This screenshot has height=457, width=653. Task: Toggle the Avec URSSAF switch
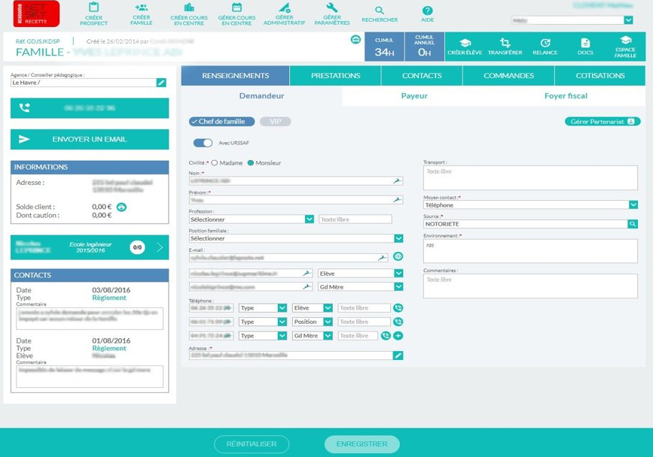pos(203,143)
